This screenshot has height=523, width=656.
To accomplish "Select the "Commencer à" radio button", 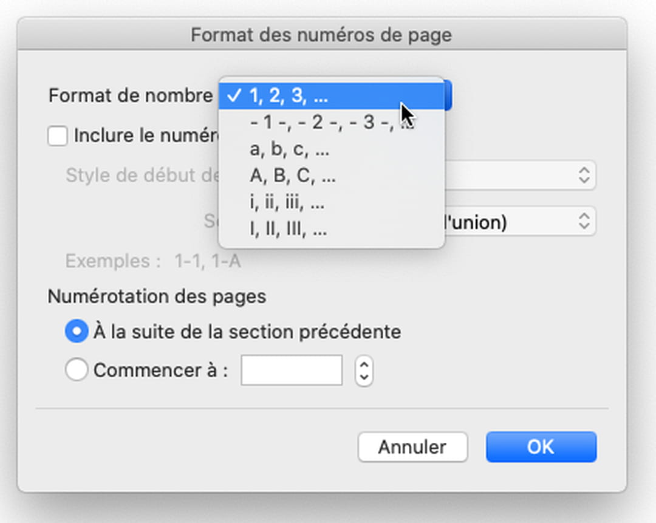I will pyautogui.click(x=76, y=370).
